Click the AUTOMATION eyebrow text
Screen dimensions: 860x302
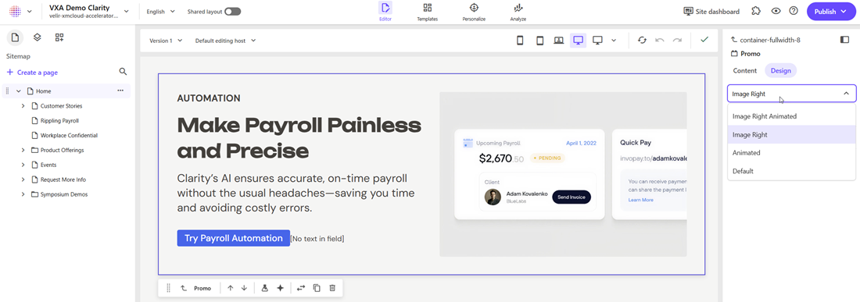click(x=209, y=98)
